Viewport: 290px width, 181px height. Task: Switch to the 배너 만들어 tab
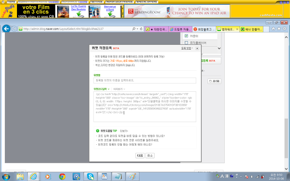pos(251,29)
